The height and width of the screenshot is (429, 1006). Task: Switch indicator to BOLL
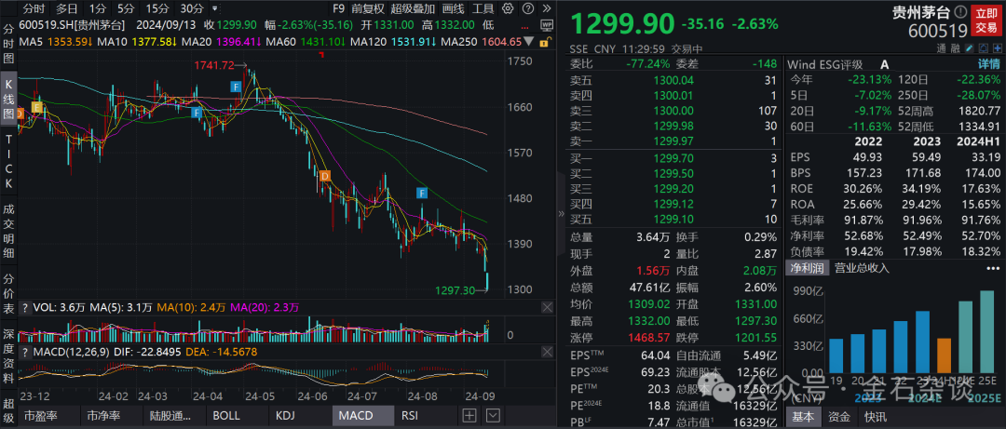tap(236, 416)
